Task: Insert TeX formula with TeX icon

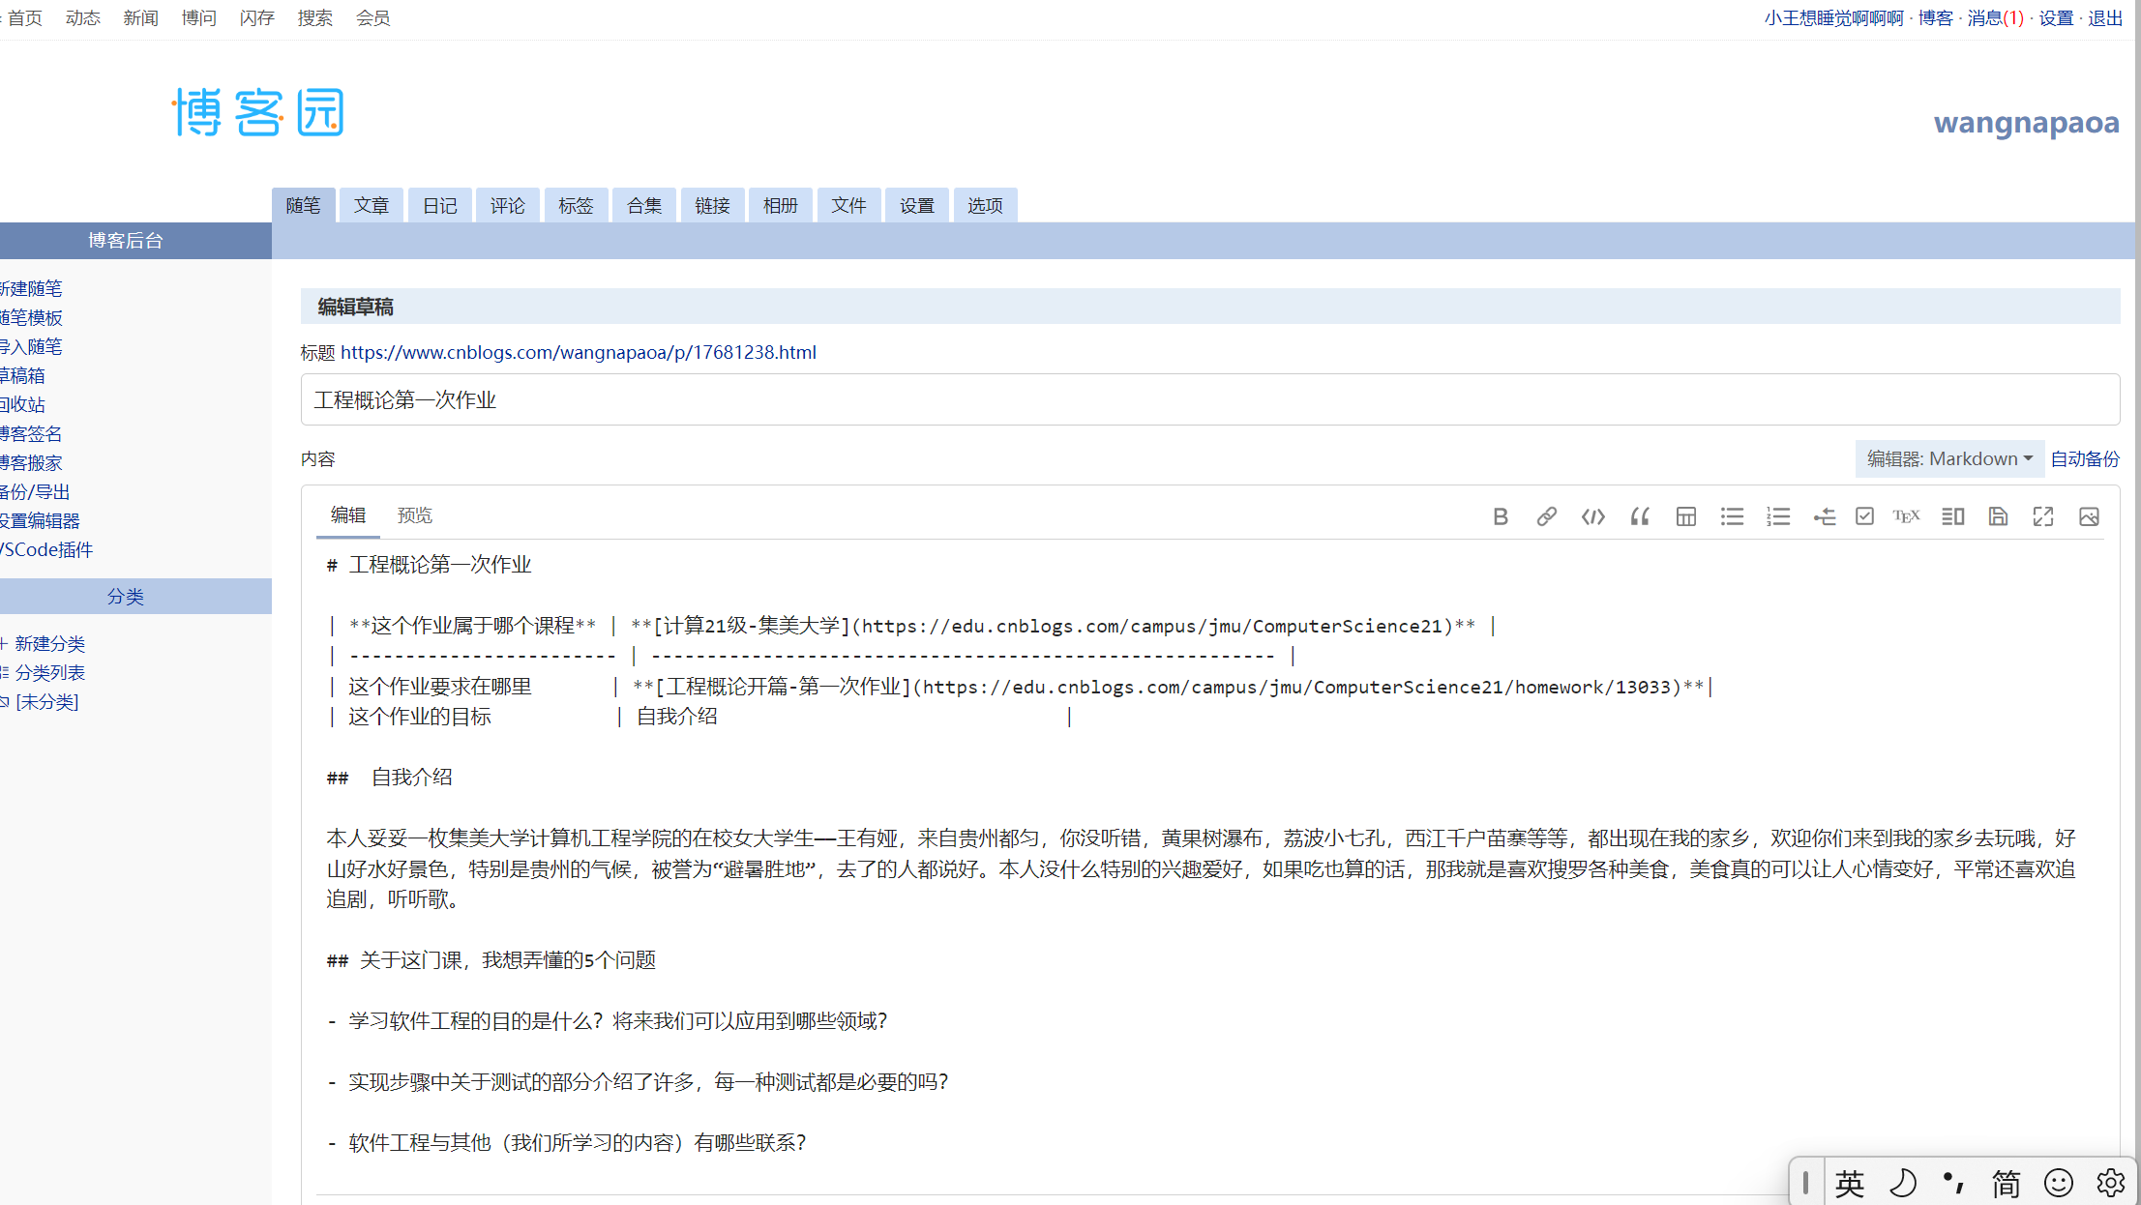Action: coord(1906,516)
